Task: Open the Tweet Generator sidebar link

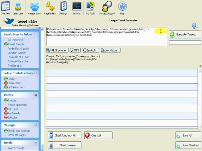Action: pyautogui.click(x=17, y=105)
